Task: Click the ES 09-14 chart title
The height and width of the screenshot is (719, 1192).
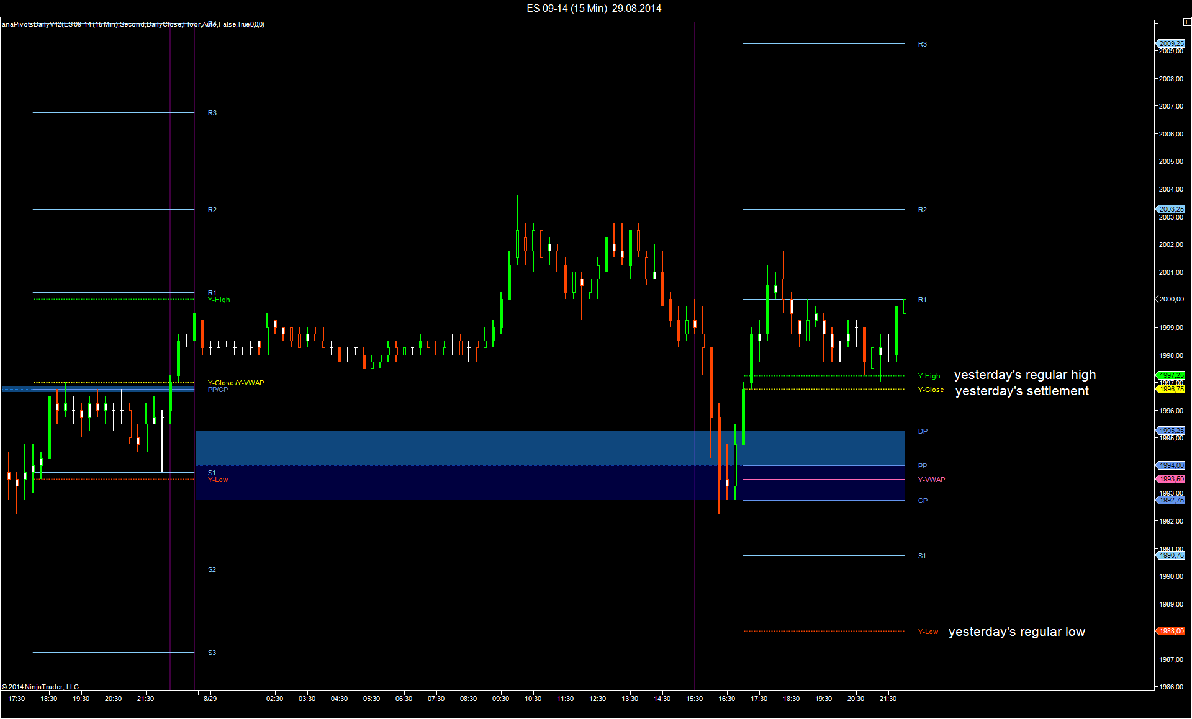Action: [x=594, y=8]
